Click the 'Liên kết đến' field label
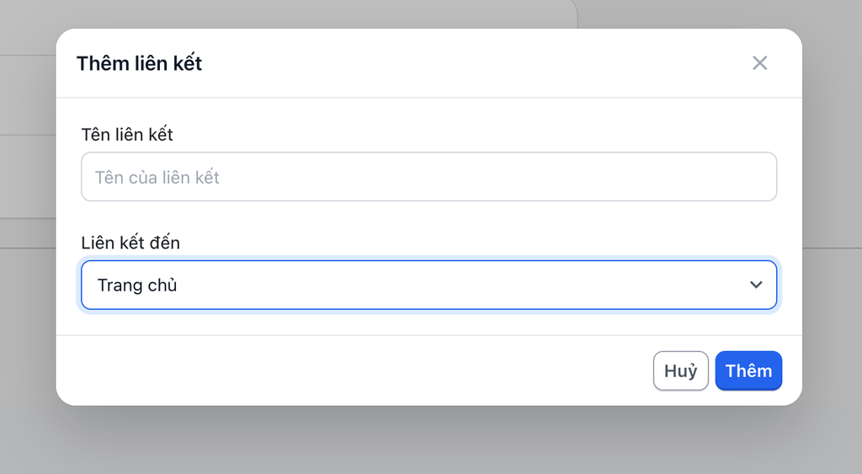Image resolution: width=862 pixels, height=474 pixels. (130, 242)
